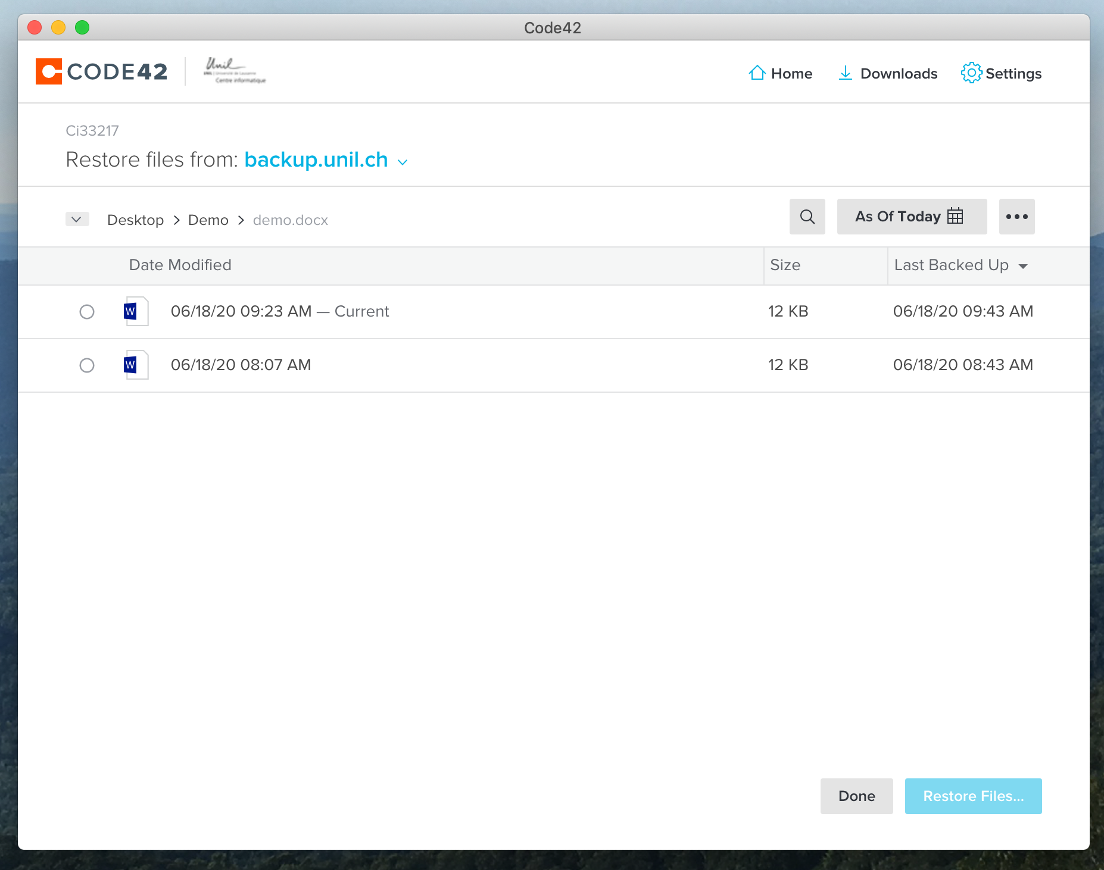
Task: Click the Date Modified column header
Action: (180, 265)
